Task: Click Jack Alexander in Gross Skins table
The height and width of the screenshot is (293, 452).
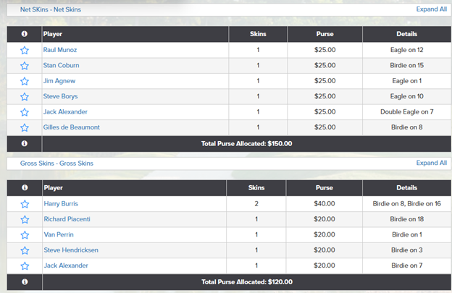Action: (x=65, y=266)
